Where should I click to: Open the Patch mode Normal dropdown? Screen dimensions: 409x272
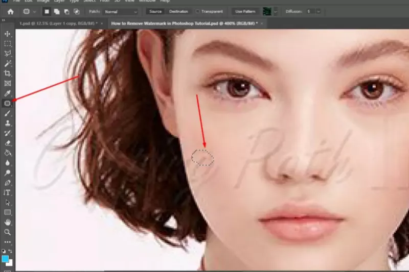point(121,12)
